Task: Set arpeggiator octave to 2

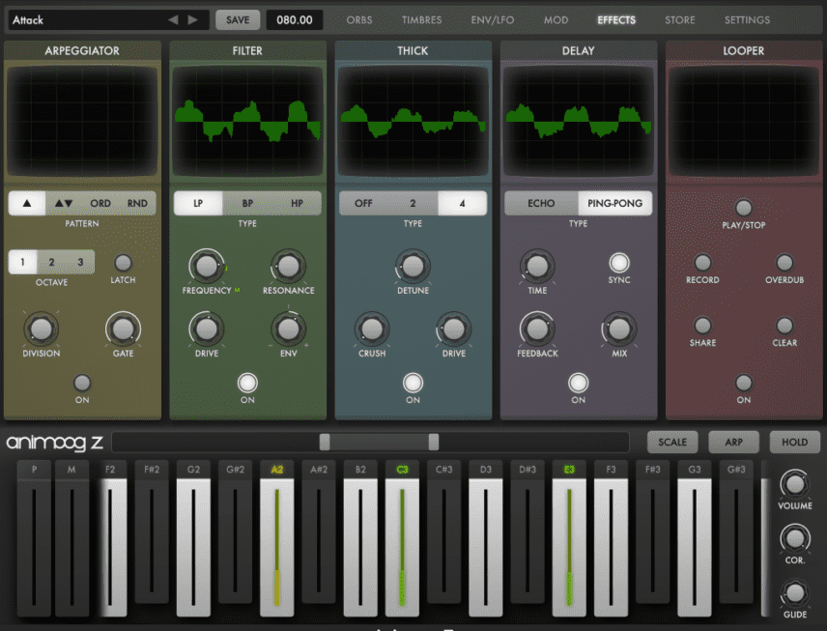Action: point(52,262)
